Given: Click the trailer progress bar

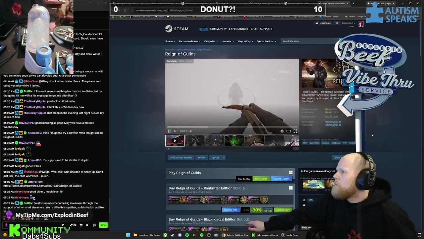Looking at the screenshot, I should click(232, 127).
